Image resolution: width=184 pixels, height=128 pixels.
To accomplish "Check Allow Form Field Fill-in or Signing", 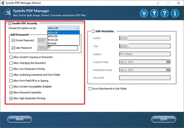I will (x=11, y=81).
